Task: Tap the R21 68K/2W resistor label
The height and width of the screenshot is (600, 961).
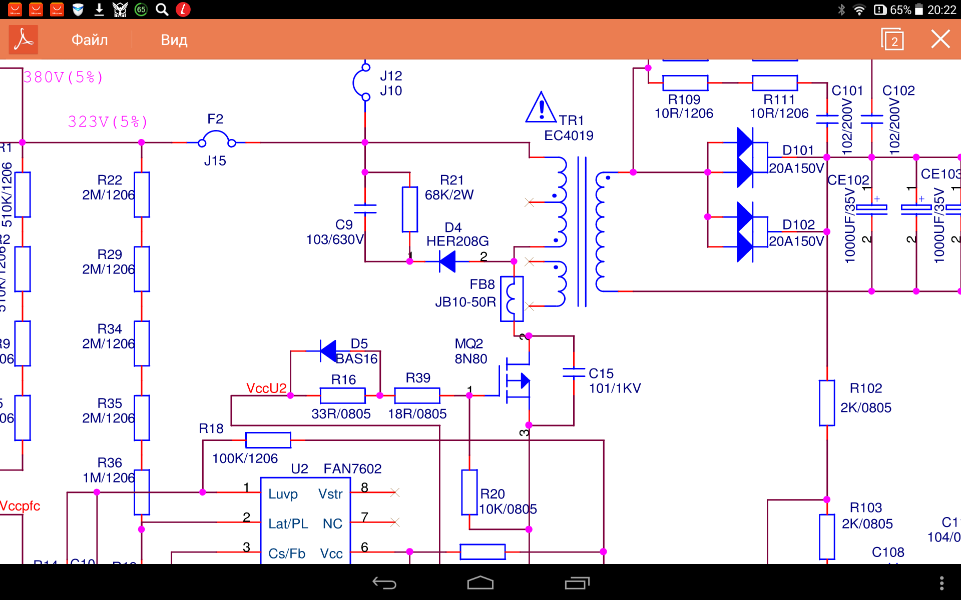Action: pos(449,187)
